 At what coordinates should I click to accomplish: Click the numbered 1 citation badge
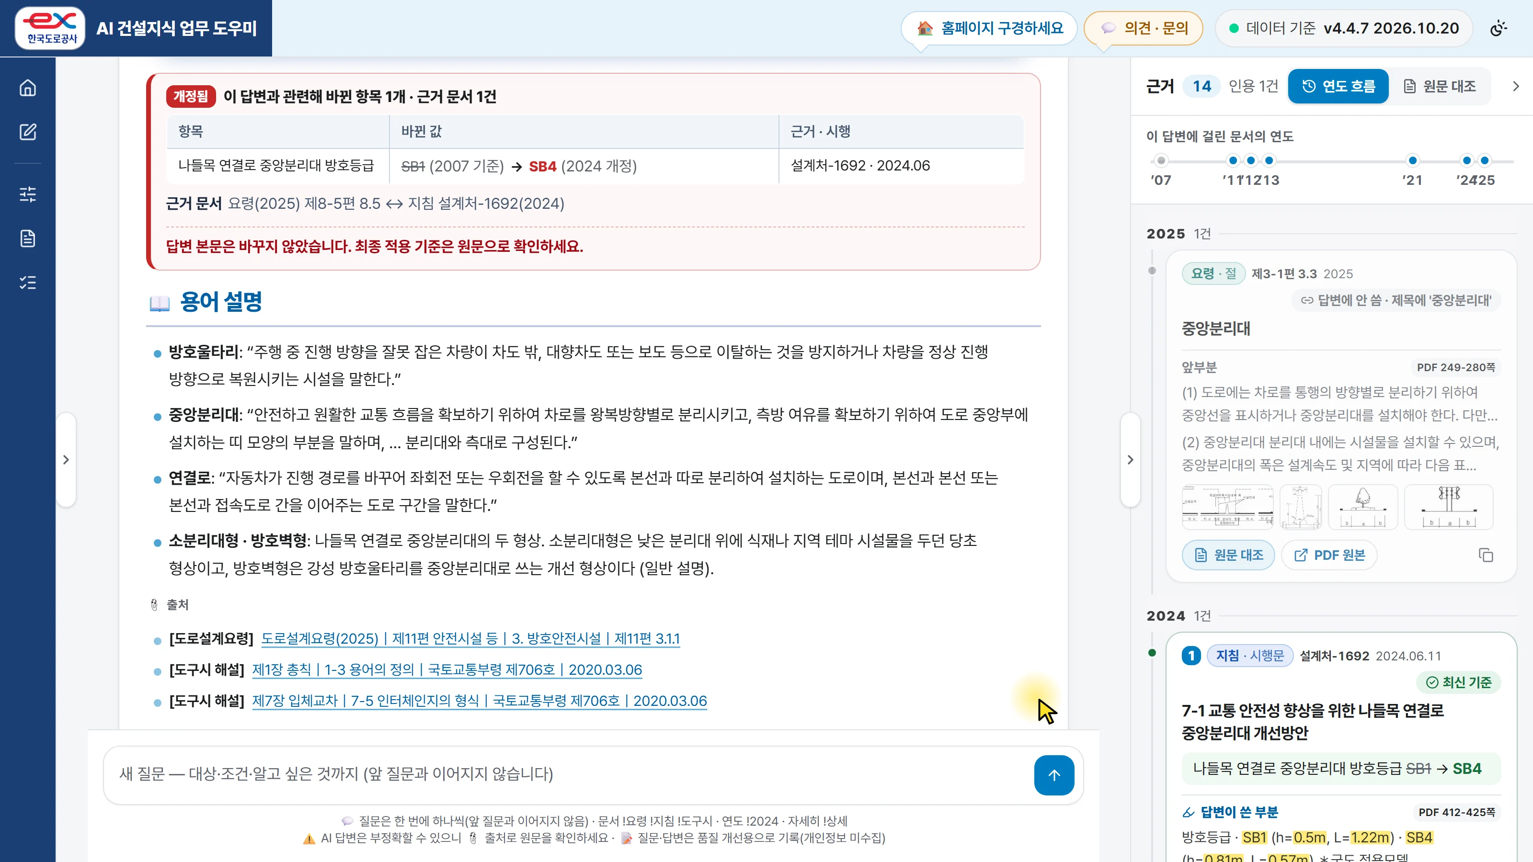[x=1191, y=656]
